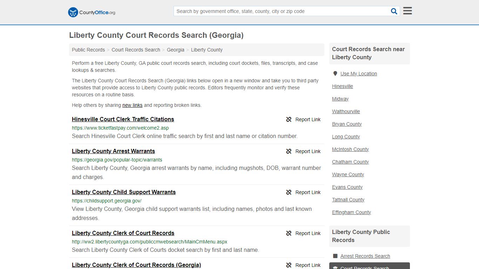
Task: Open Evans County court records
Action: pyautogui.click(x=347, y=187)
